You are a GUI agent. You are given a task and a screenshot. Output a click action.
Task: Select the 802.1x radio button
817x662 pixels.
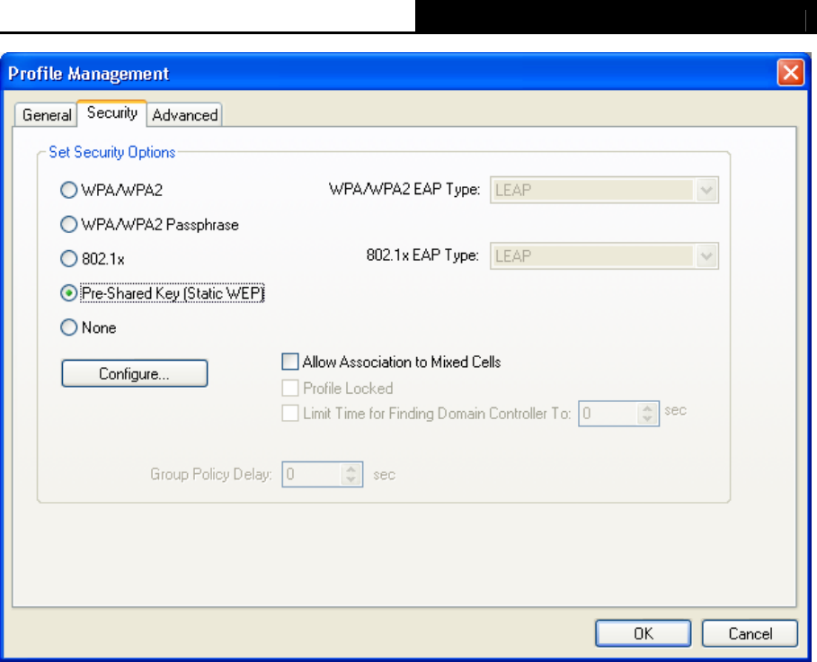(69, 258)
